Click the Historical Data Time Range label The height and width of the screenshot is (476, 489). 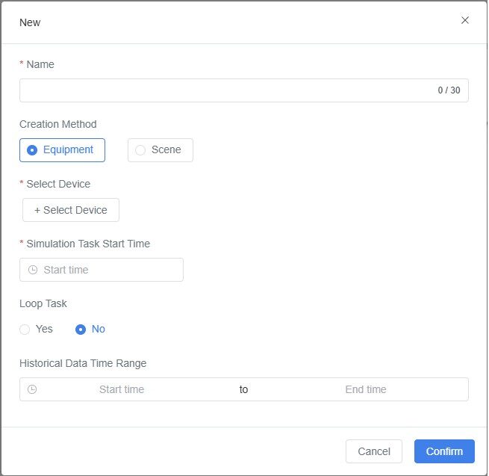[83, 364]
